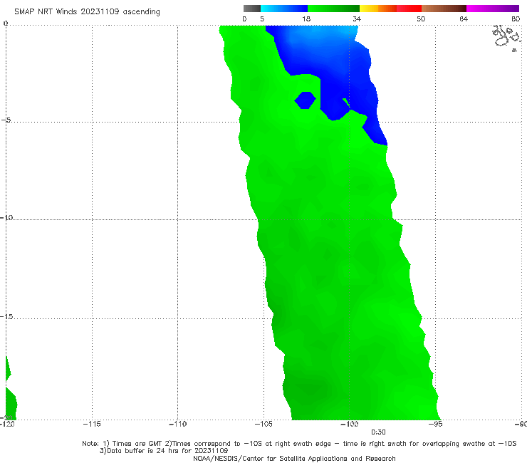Screen dimensions: 527x463
Task: Click the brown segment of the color bar
Action: (x=444, y=9)
